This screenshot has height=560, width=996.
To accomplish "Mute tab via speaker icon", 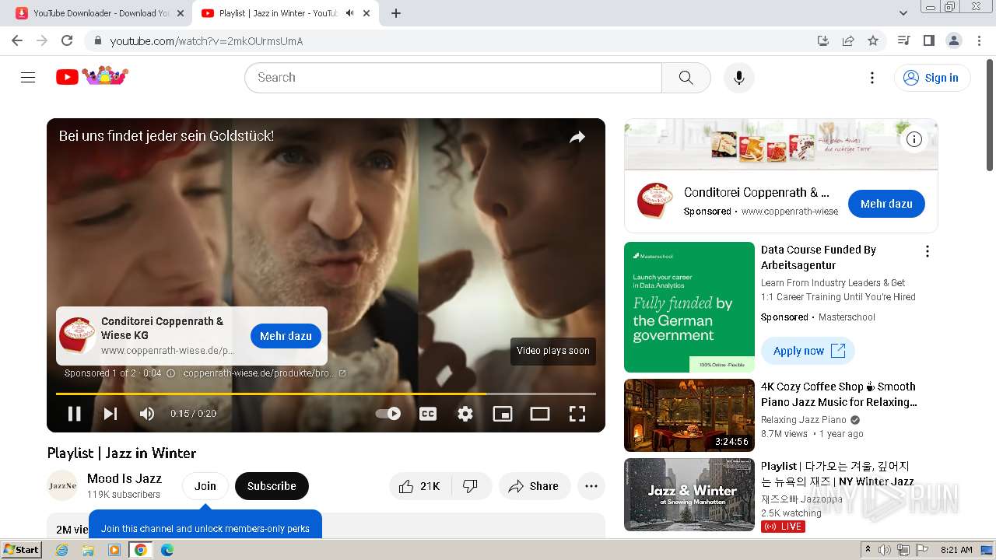I will pyautogui.click(x=349, y=13).
